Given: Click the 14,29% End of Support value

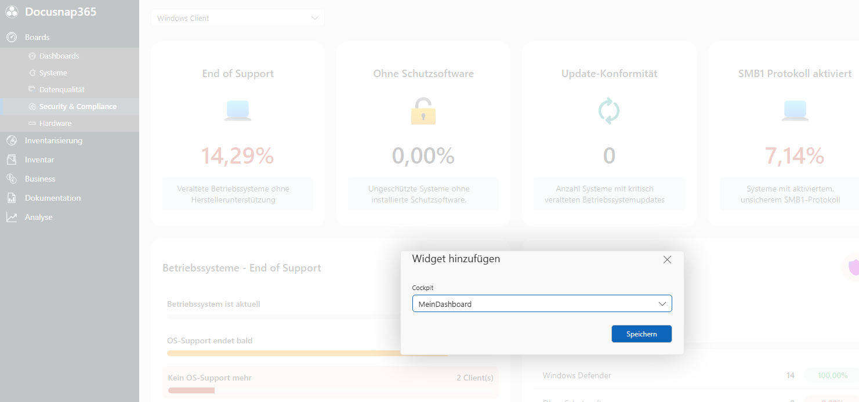Looking at the screenshot, I should click(238, 155).
